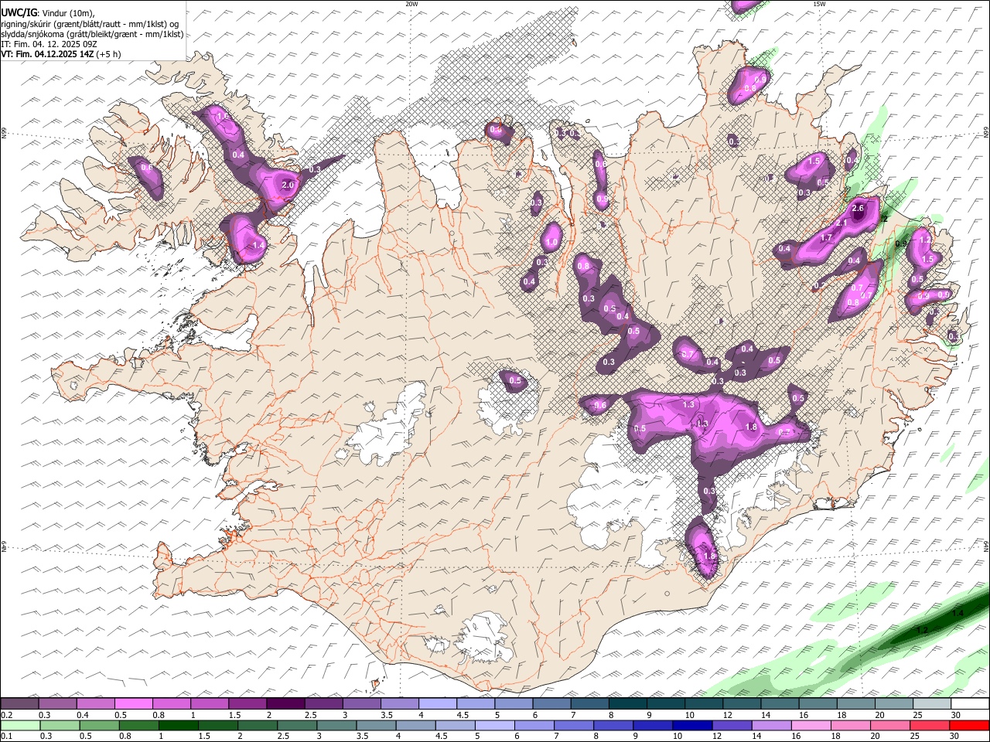This screenshot has height=742, width=990.
Task: Click the pale lavender 4 swatch in snow scale
Action: pyautogui.click(x=437, y=704)
